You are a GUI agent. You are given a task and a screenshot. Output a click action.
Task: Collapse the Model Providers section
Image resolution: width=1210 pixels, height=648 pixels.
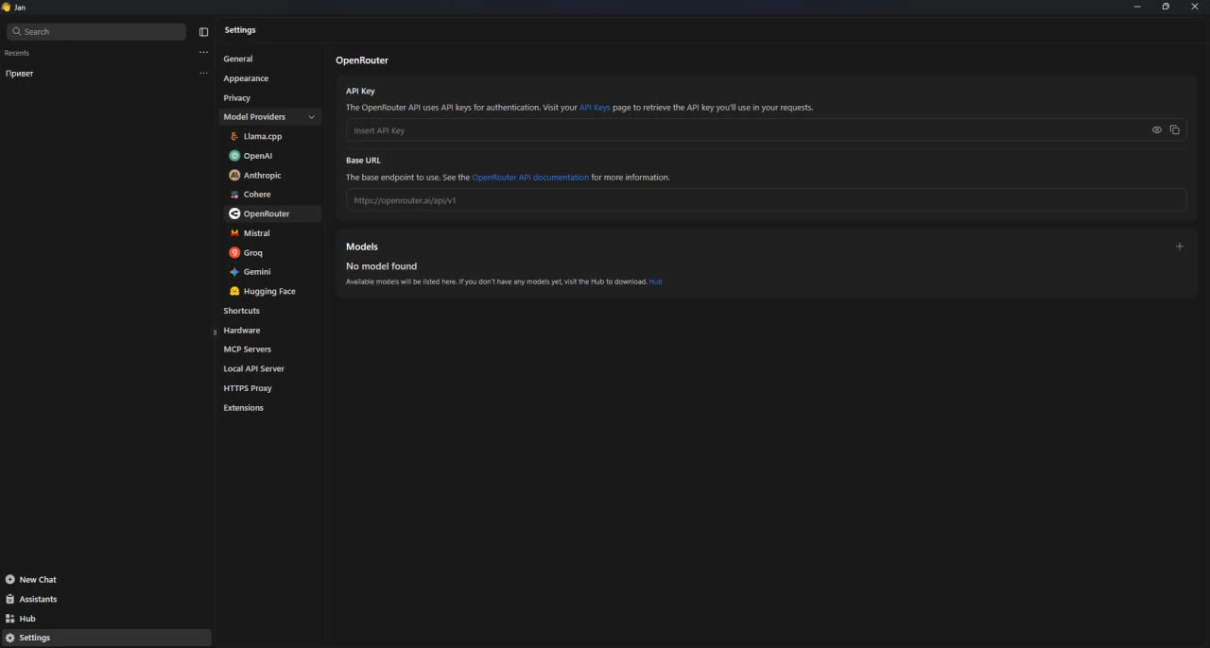[311, 117]
